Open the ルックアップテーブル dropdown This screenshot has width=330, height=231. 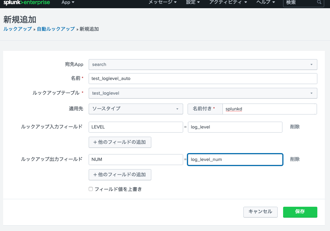click(x=203, y=93)
